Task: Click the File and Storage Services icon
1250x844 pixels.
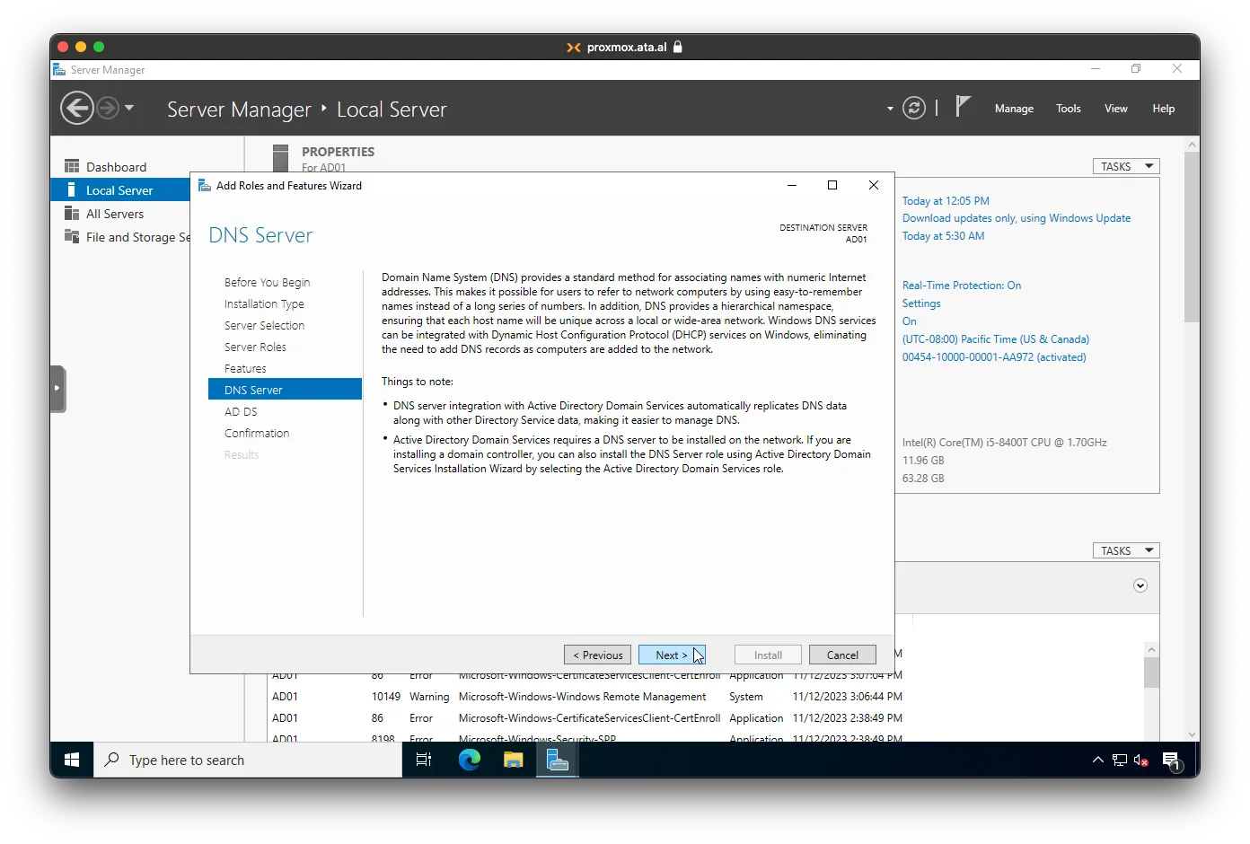Action: point(72,236)
